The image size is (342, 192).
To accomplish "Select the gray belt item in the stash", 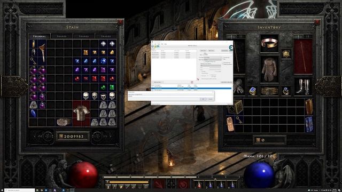I will (x=64, y=122).
